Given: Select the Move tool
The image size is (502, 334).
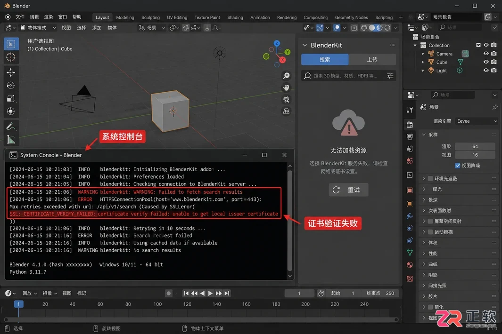Looking at the screenshot, I should [x=11, y=72].
